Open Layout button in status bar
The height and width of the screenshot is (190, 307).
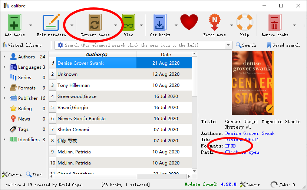pyautogui.click(x=250, y=184)
